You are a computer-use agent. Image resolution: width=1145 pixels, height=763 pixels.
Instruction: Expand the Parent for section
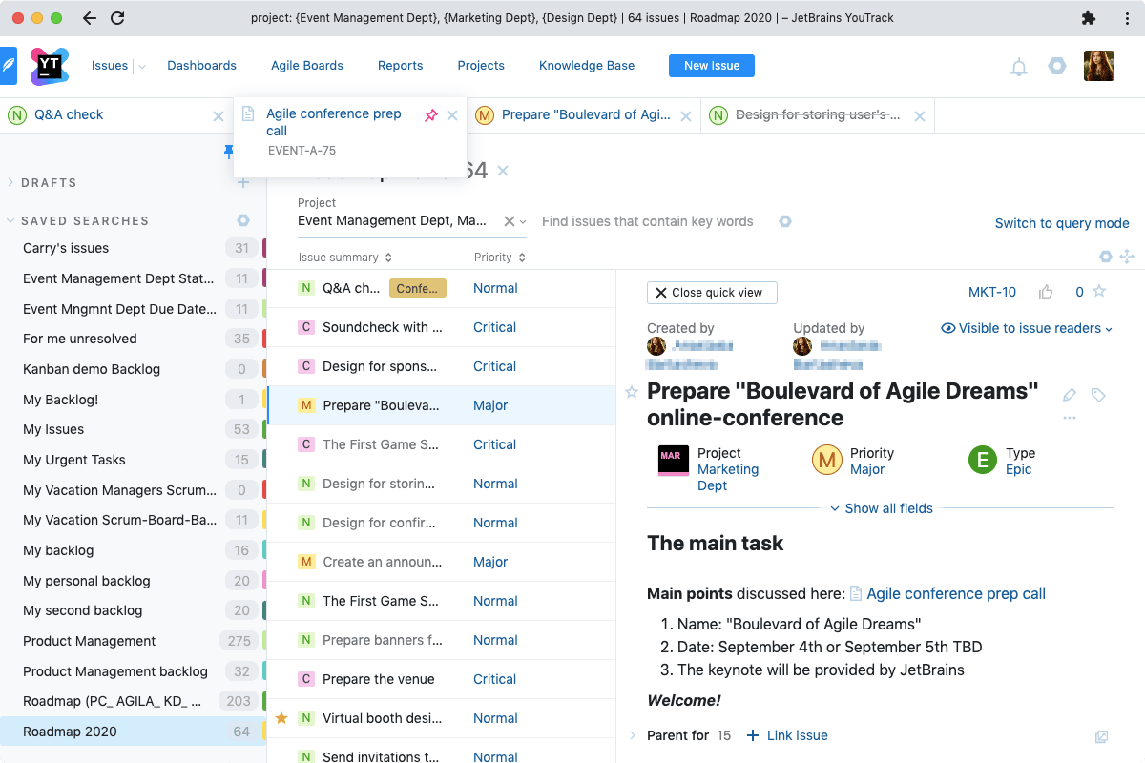pos(635,735)
